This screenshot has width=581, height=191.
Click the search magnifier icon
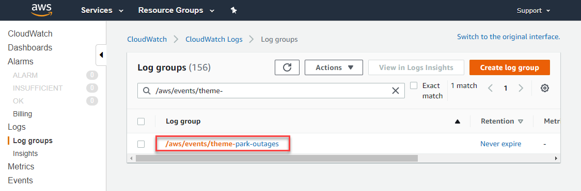147,91
